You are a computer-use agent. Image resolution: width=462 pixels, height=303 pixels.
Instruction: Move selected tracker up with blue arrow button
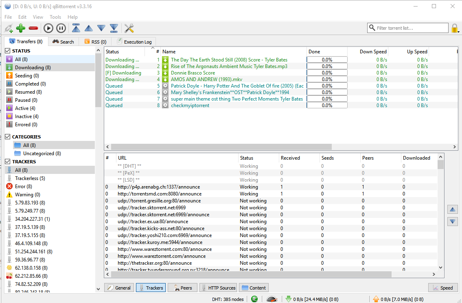tap(453, 210)
